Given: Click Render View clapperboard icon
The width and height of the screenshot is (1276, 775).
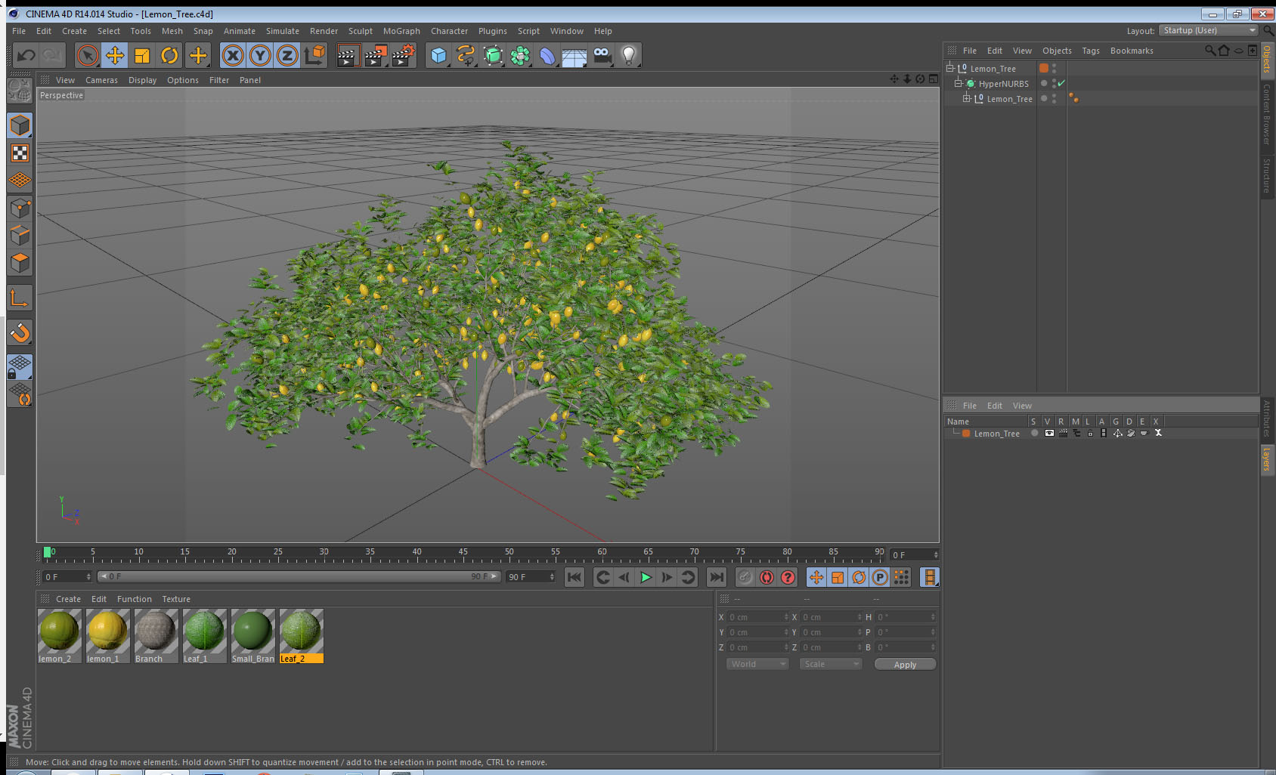Looking at the screenshot, I should point(347,55).
